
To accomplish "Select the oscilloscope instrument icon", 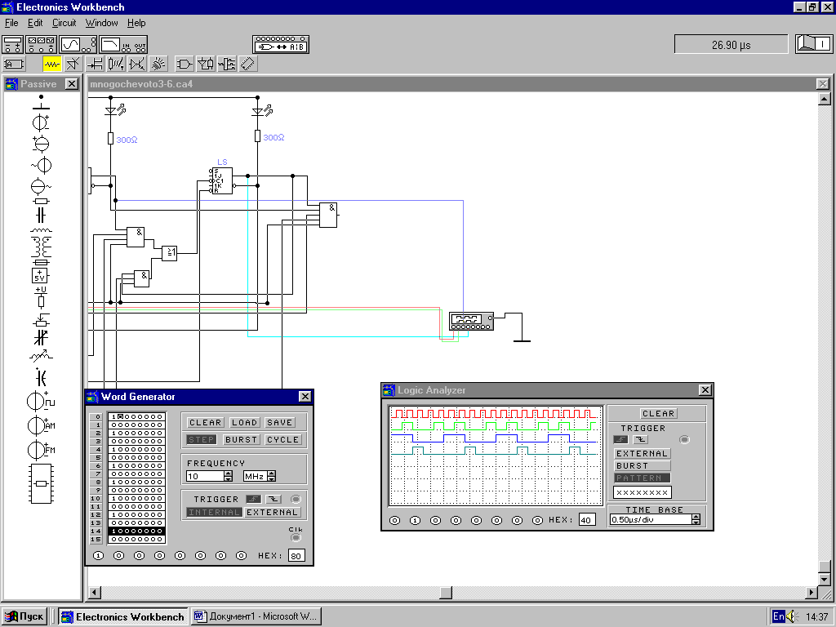I will [x=78, y=45].
